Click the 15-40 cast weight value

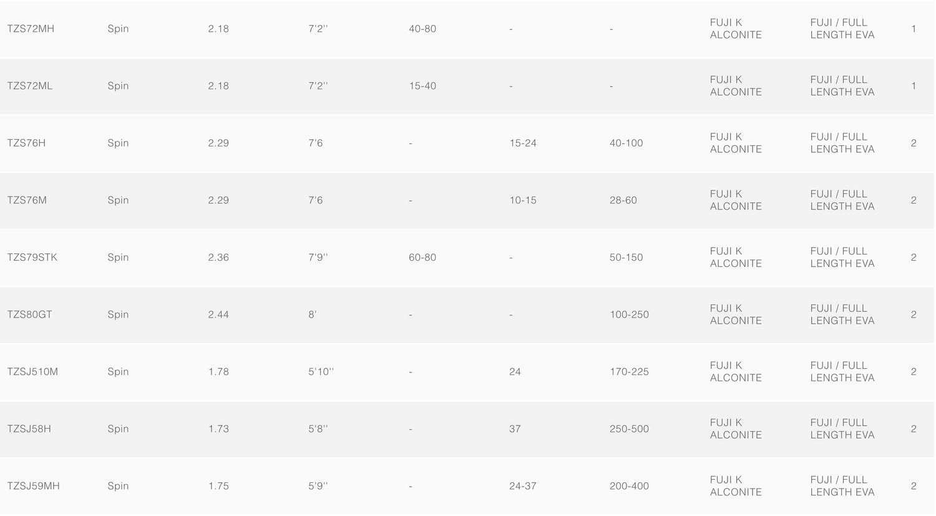tap(422, 86)
